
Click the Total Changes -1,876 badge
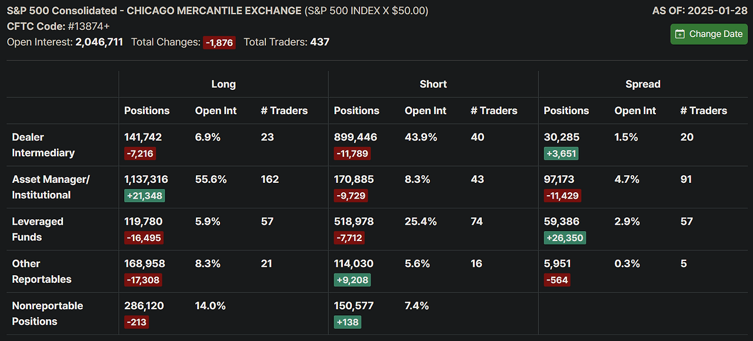pyautogui.click(x=219, y=42)
